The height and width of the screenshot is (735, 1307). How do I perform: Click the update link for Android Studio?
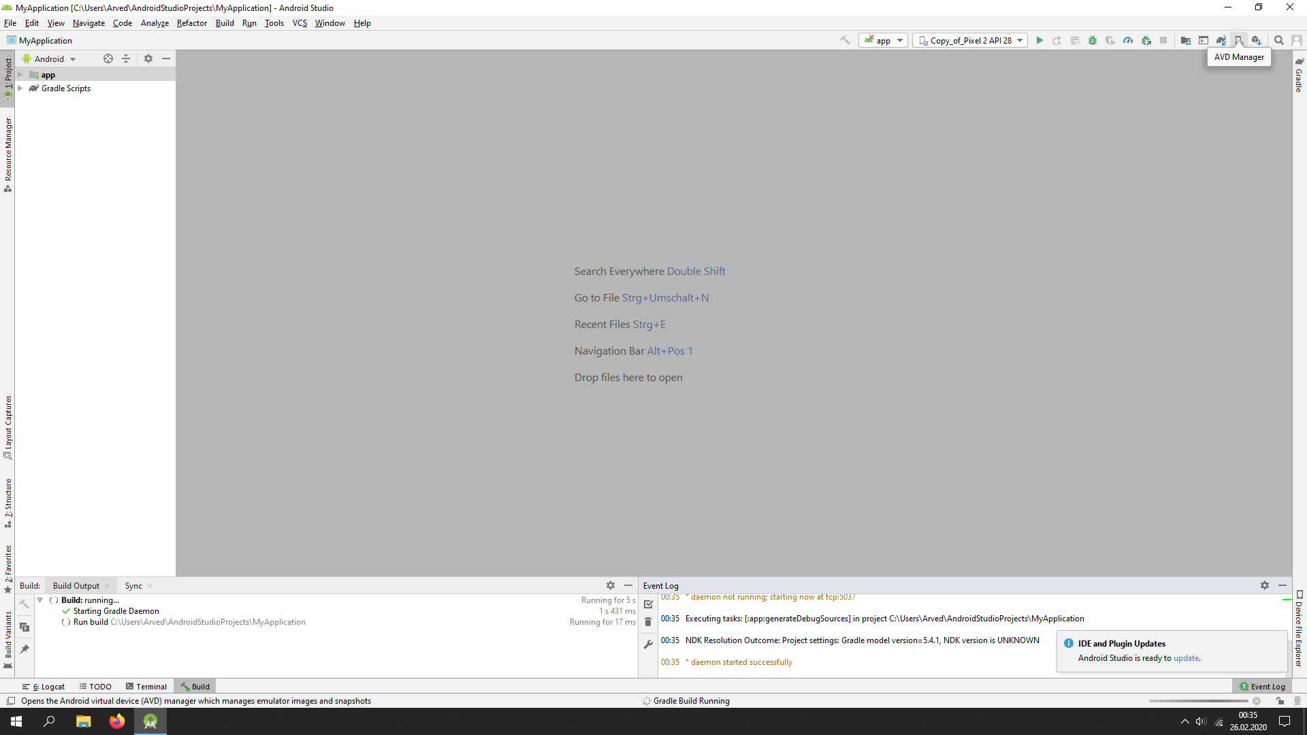[1187, 658]
